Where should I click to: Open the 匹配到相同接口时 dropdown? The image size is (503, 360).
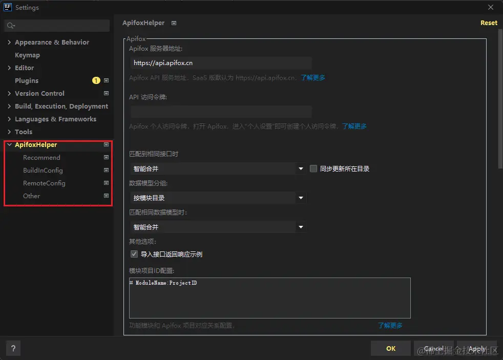click(x=218, y=168)
